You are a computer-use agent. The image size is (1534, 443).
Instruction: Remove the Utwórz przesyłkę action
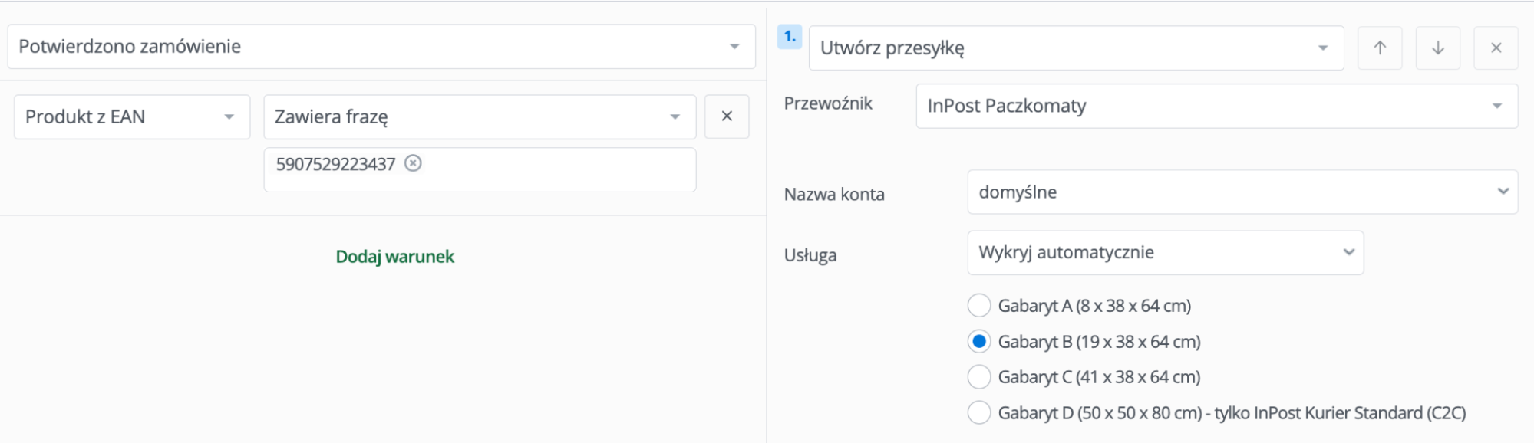(x=1496, y=48)
